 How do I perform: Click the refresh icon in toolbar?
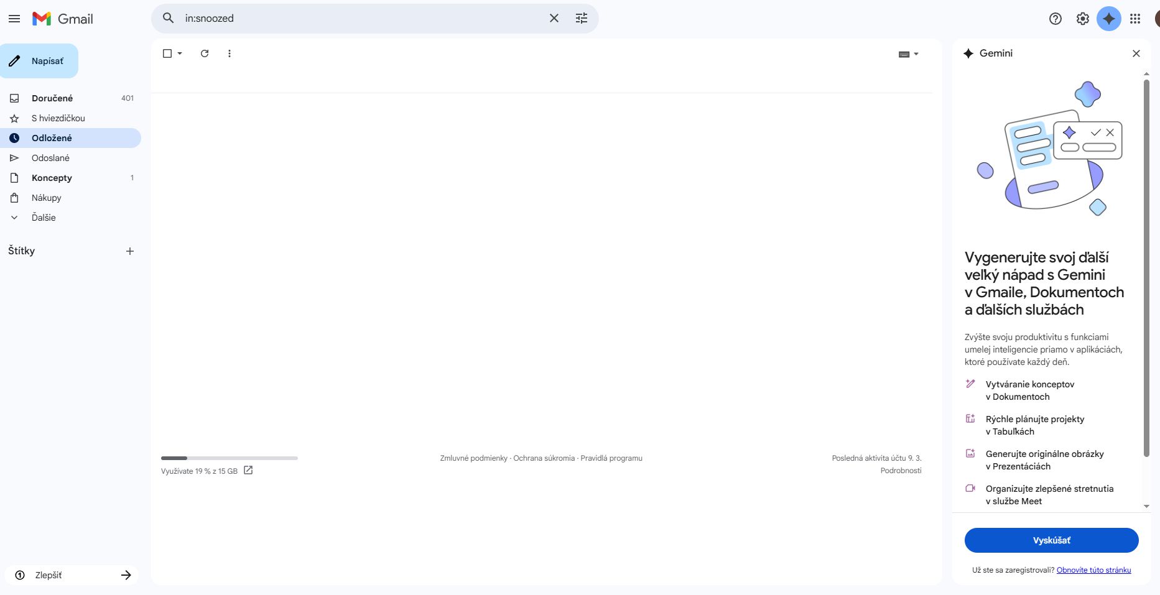pyautogui.click(x=205, y=53)
